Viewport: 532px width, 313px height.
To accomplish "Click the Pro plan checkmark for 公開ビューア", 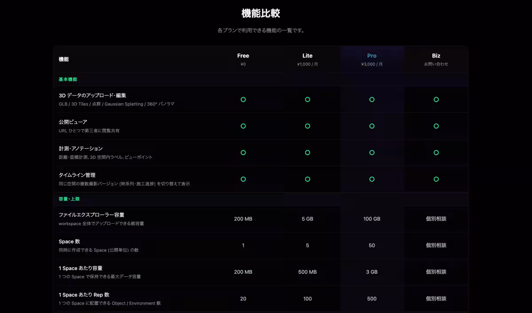I will (372, 126).
